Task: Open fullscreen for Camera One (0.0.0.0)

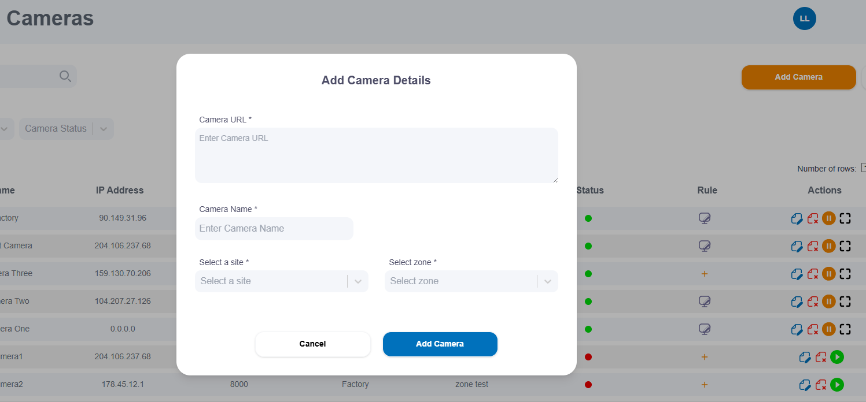Action: point(845,329)
